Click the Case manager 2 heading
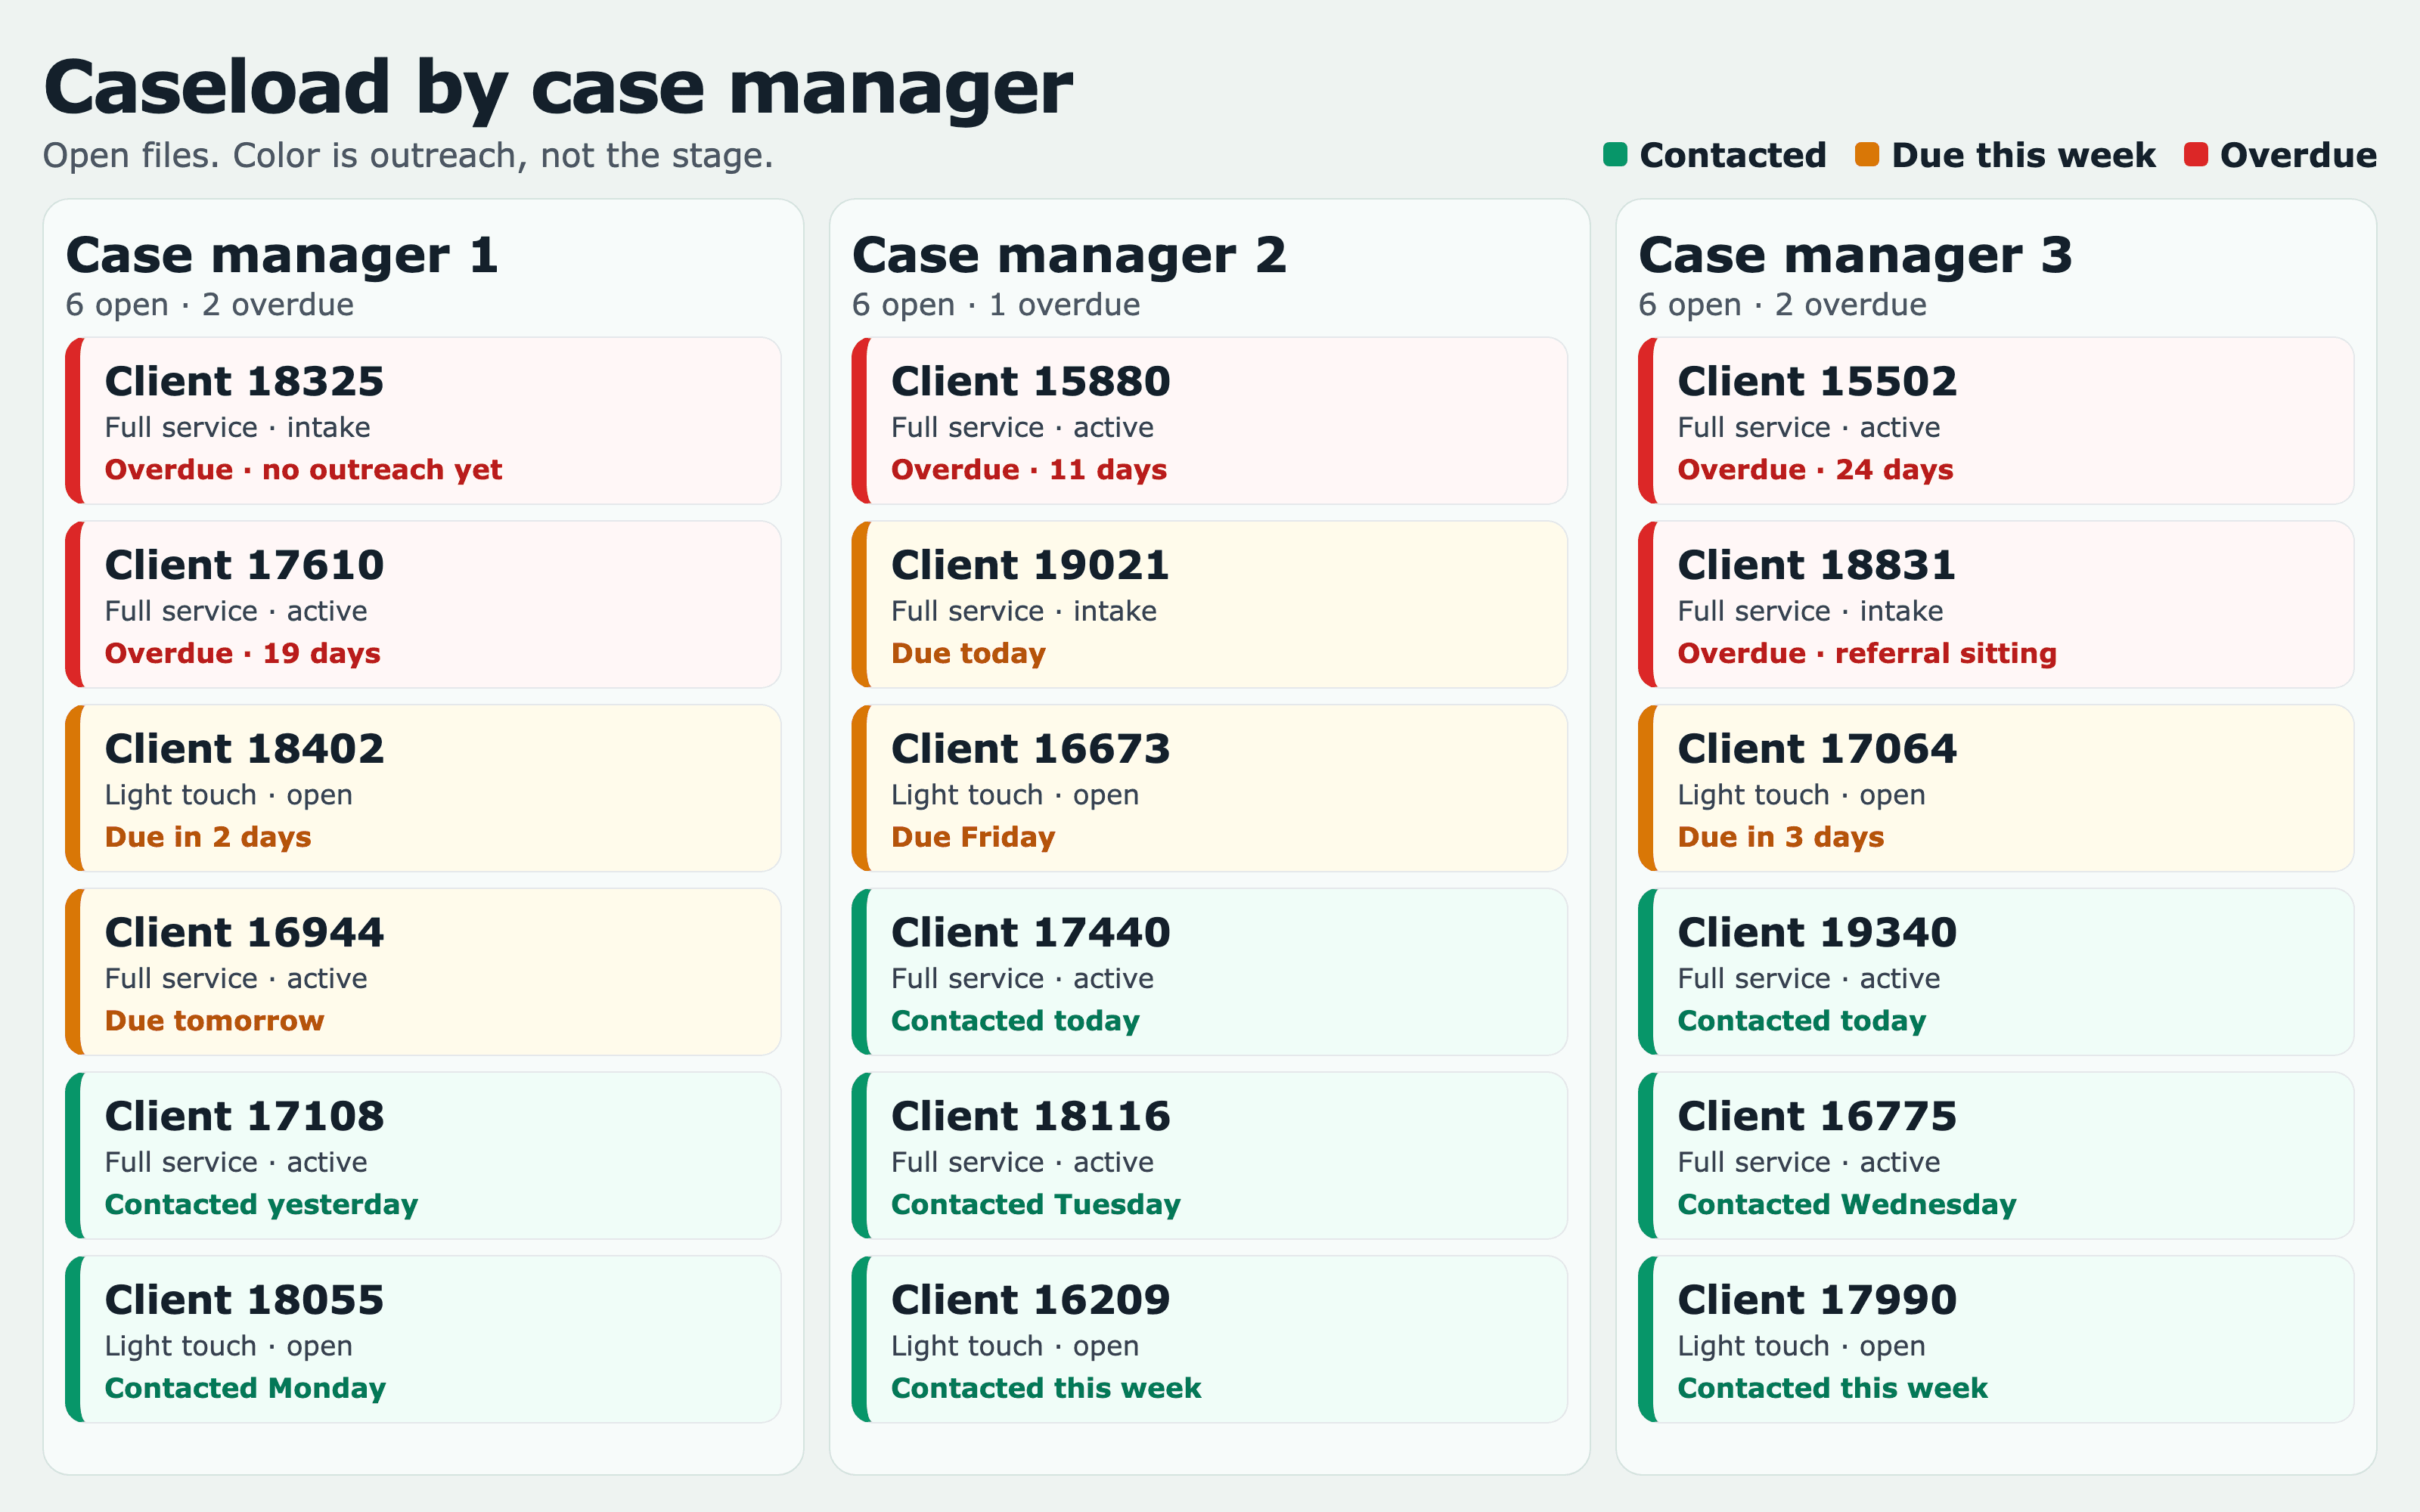The height and width of the screenshot is (1512, 2420). click(1069, 255)
